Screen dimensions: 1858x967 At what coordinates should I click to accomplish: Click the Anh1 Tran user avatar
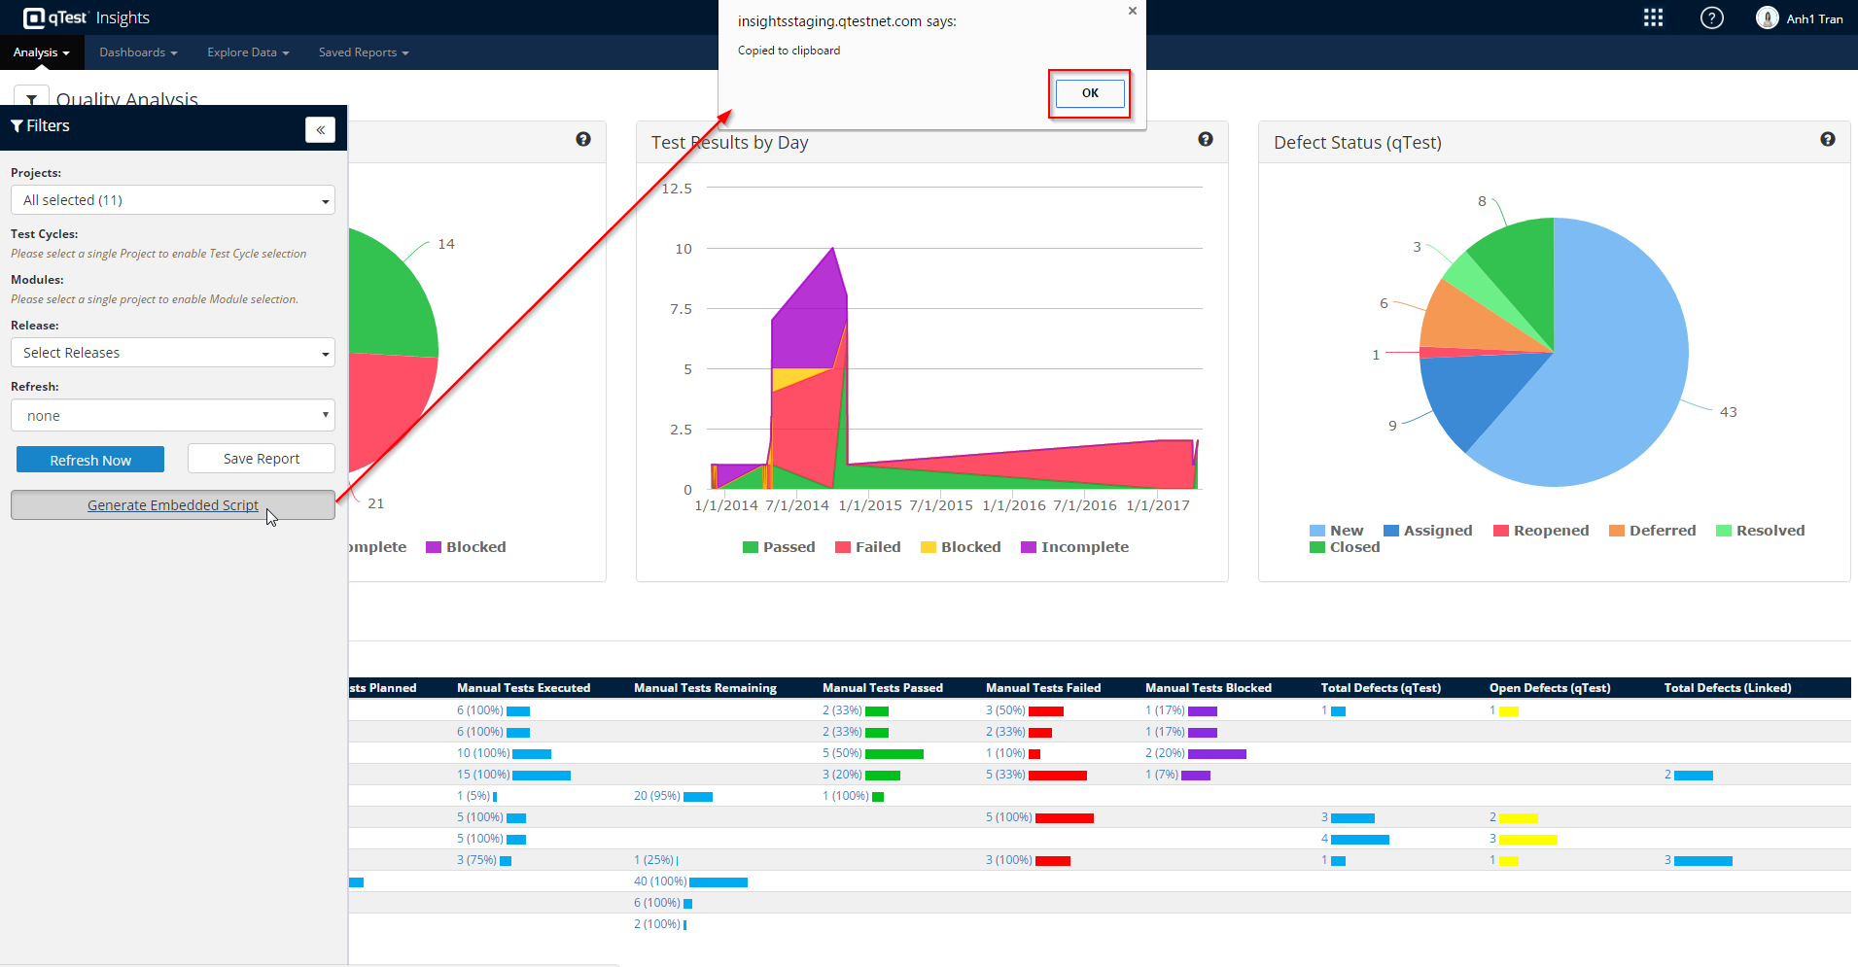[1767, 17]
